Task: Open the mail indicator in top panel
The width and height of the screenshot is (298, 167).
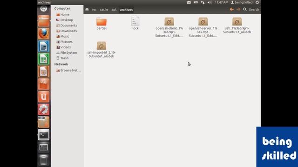Action: pos(189,2)
